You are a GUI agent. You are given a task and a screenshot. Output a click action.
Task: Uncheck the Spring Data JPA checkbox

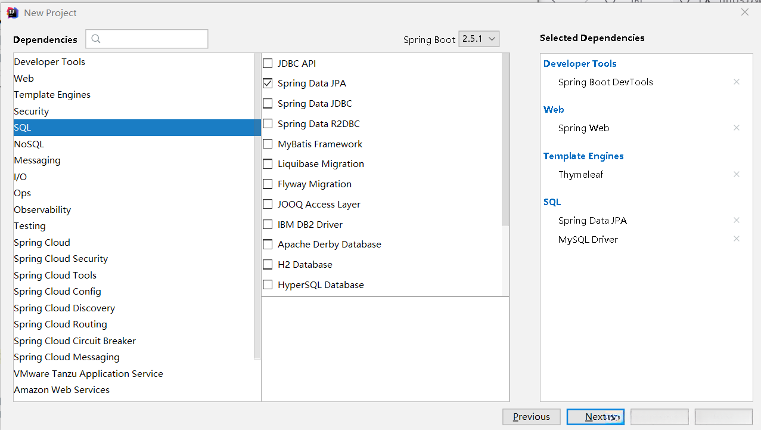click(x=268, y=83)
